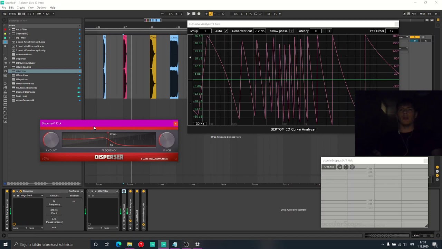
Task: Toggle the metronome button
Action: click(39, 14)
